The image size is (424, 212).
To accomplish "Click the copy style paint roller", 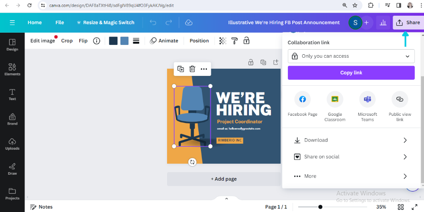I will point(234,41).
